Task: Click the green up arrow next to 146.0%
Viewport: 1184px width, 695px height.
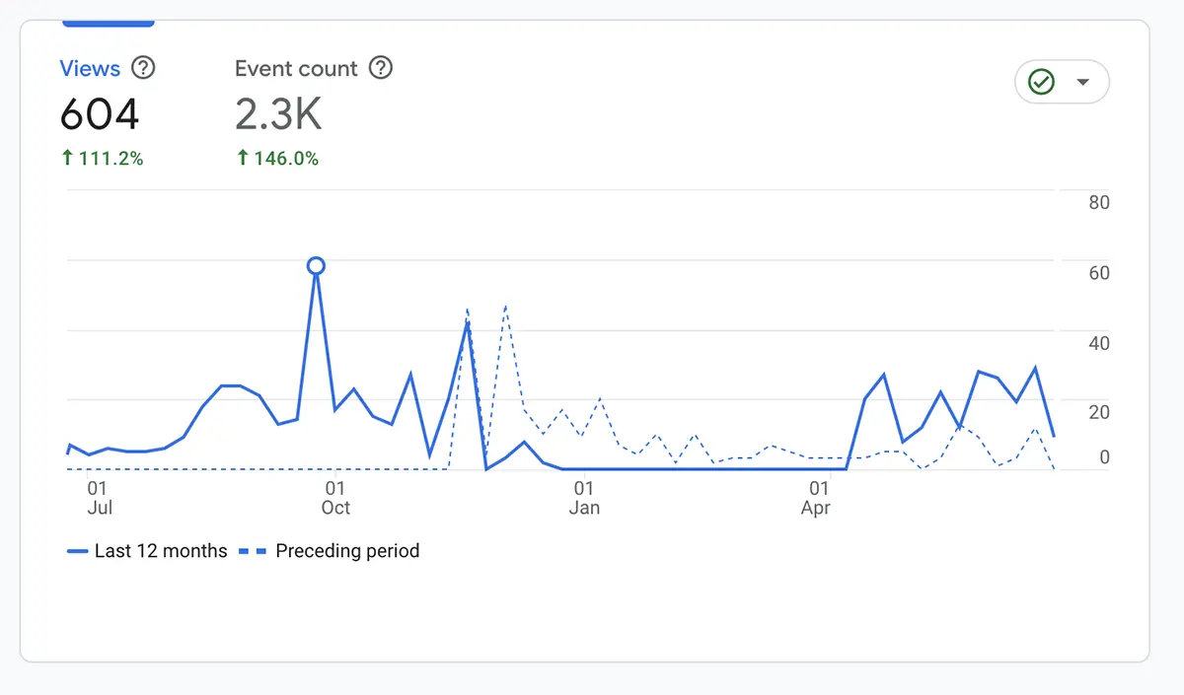Action: tap(243, 158)
